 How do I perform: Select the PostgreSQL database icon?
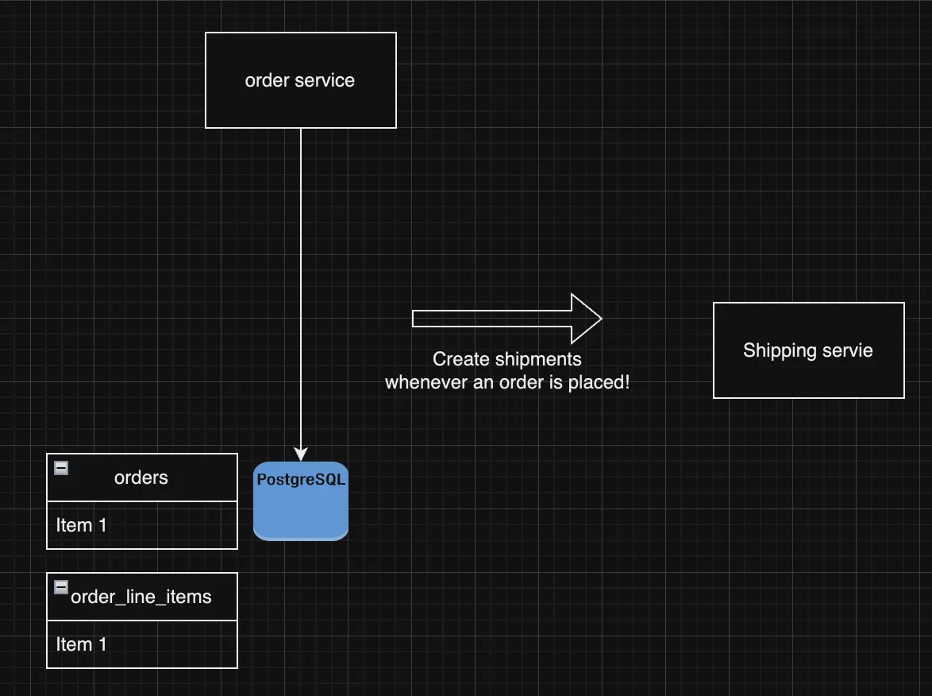300,501
